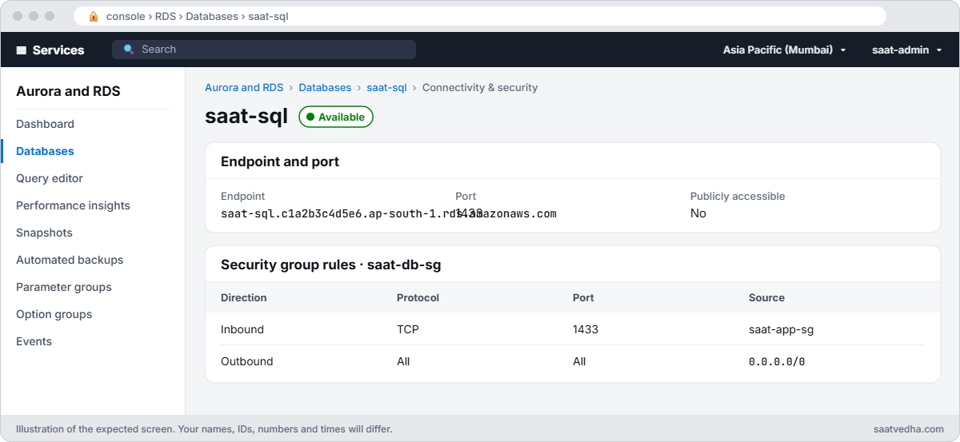Click the Endpoint and port heading
The height and width of the screenshot is (442, 960).
(280, 161)
